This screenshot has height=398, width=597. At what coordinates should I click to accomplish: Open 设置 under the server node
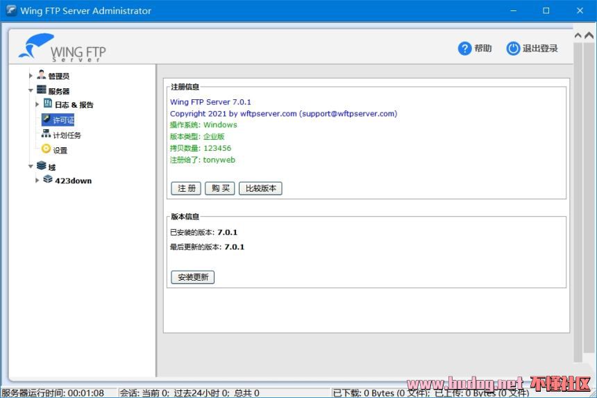pyautogui.click(x=60, y=151)
